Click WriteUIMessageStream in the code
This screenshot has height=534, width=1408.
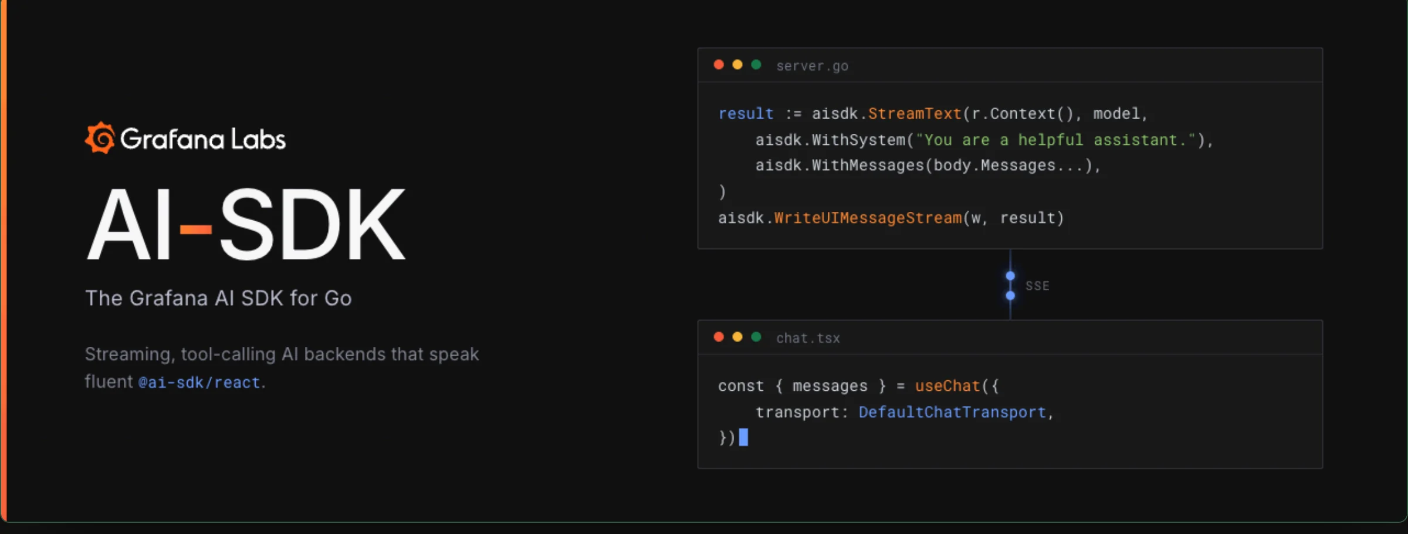pos(868,218)
